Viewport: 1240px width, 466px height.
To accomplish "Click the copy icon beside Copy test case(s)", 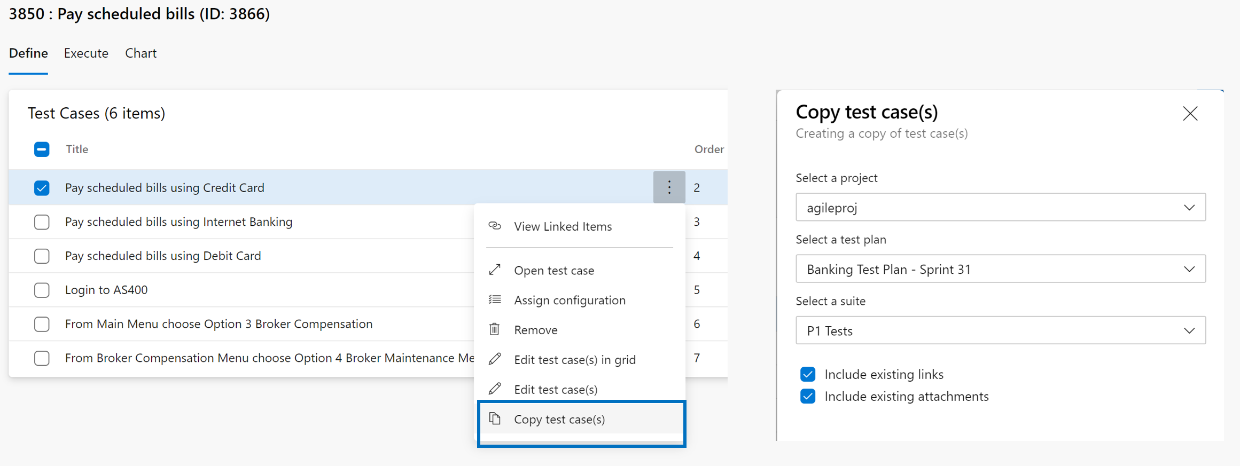I will tap(495, 418).
